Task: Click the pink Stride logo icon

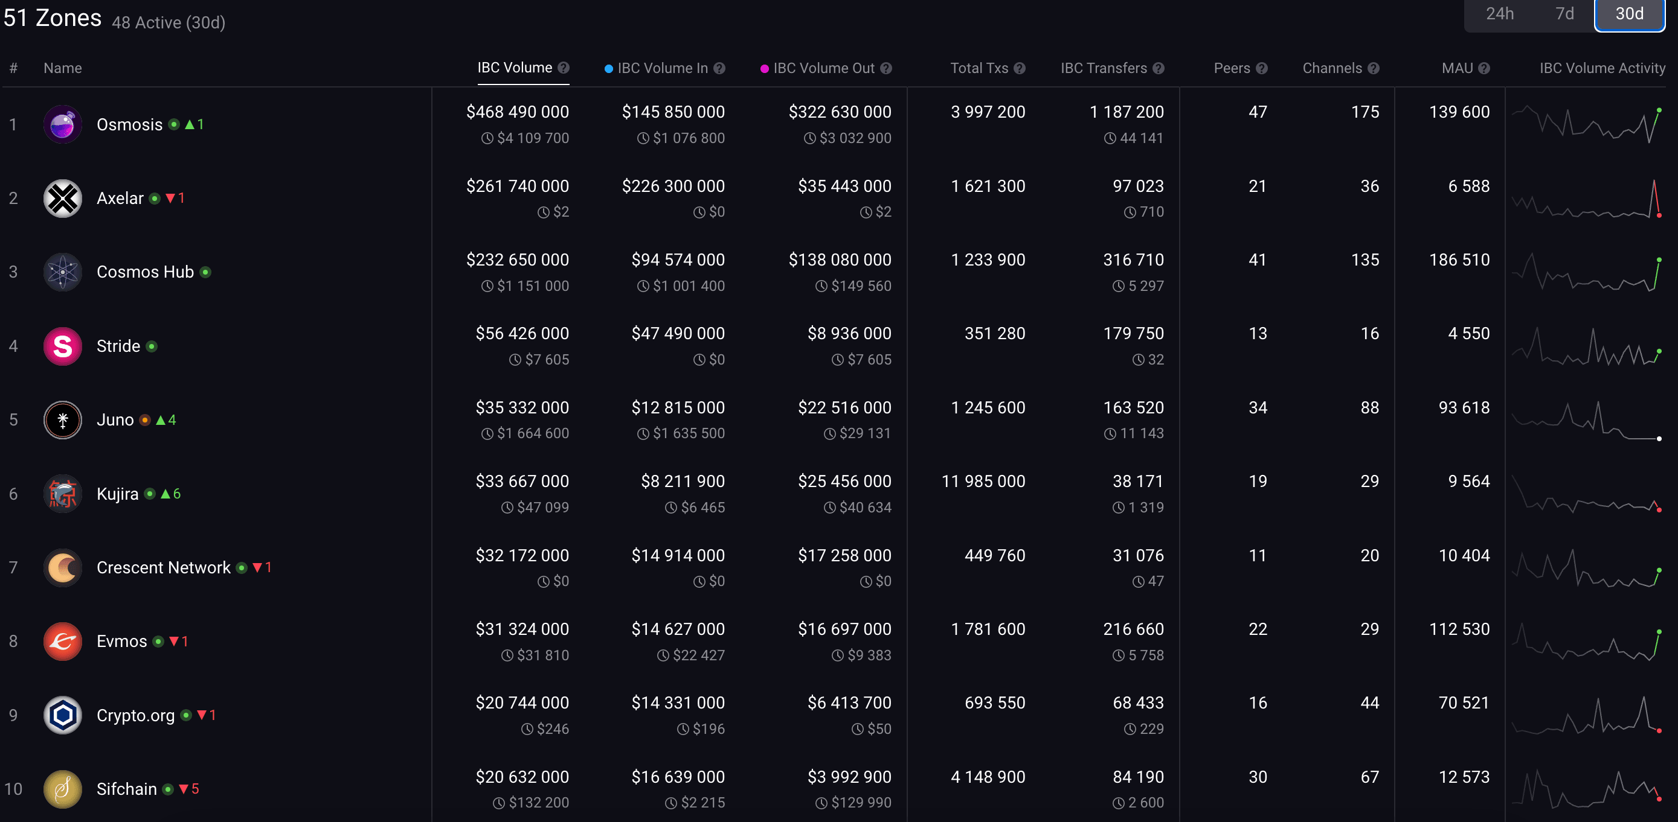Action: [x=63, y=346]
